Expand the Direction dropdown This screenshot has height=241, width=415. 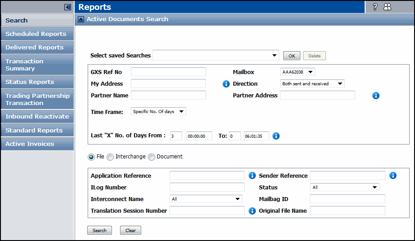[312, 83]
